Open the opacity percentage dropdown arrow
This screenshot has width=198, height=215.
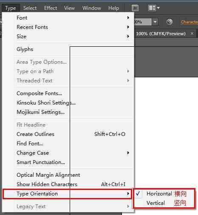(x=155, y=22)
